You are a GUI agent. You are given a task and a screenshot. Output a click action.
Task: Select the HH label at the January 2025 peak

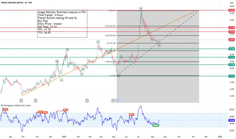click(67, 50)
